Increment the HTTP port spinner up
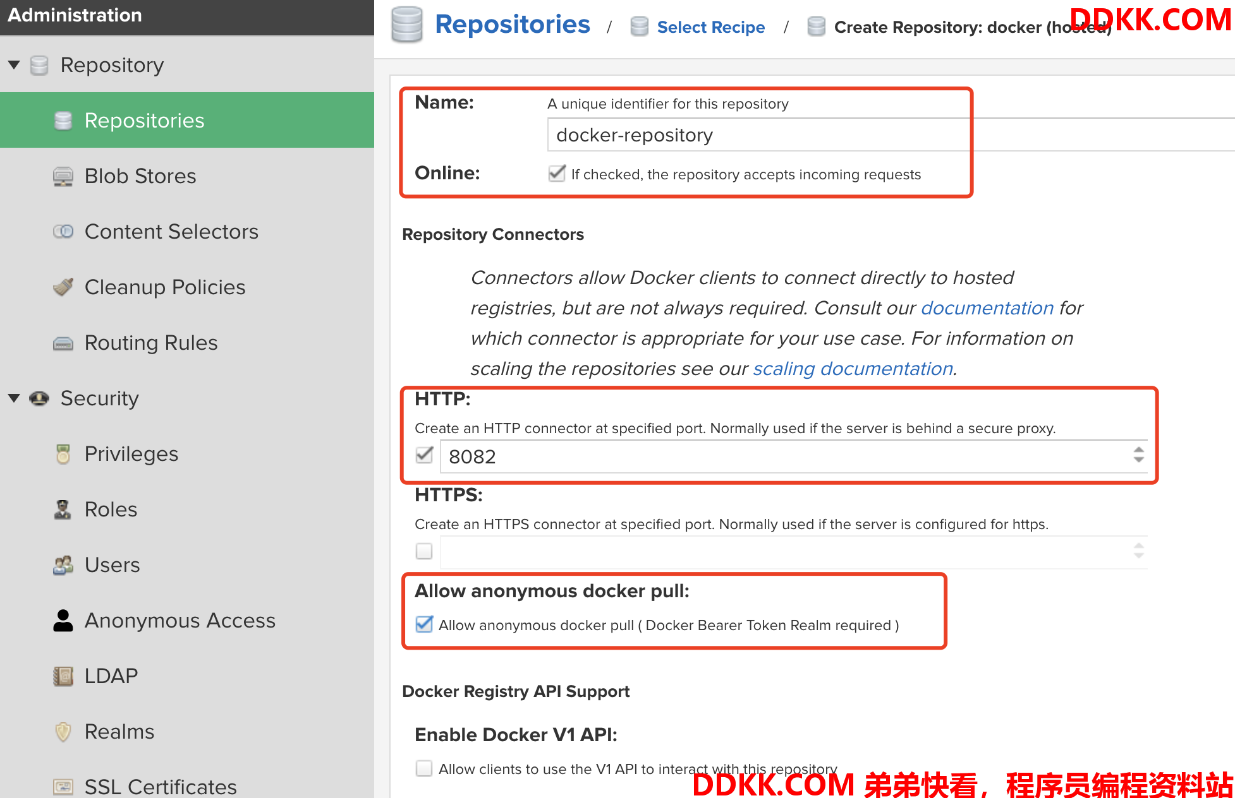The image size is (1235, 798). coord(1139,450)
